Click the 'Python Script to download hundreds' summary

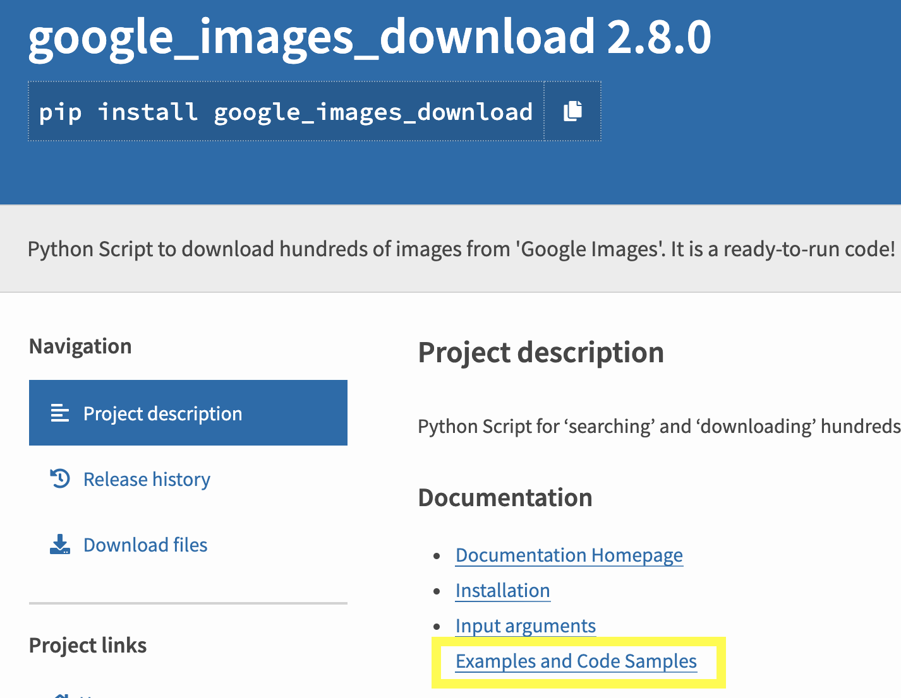pyautogui.click(x=461, y=249)
